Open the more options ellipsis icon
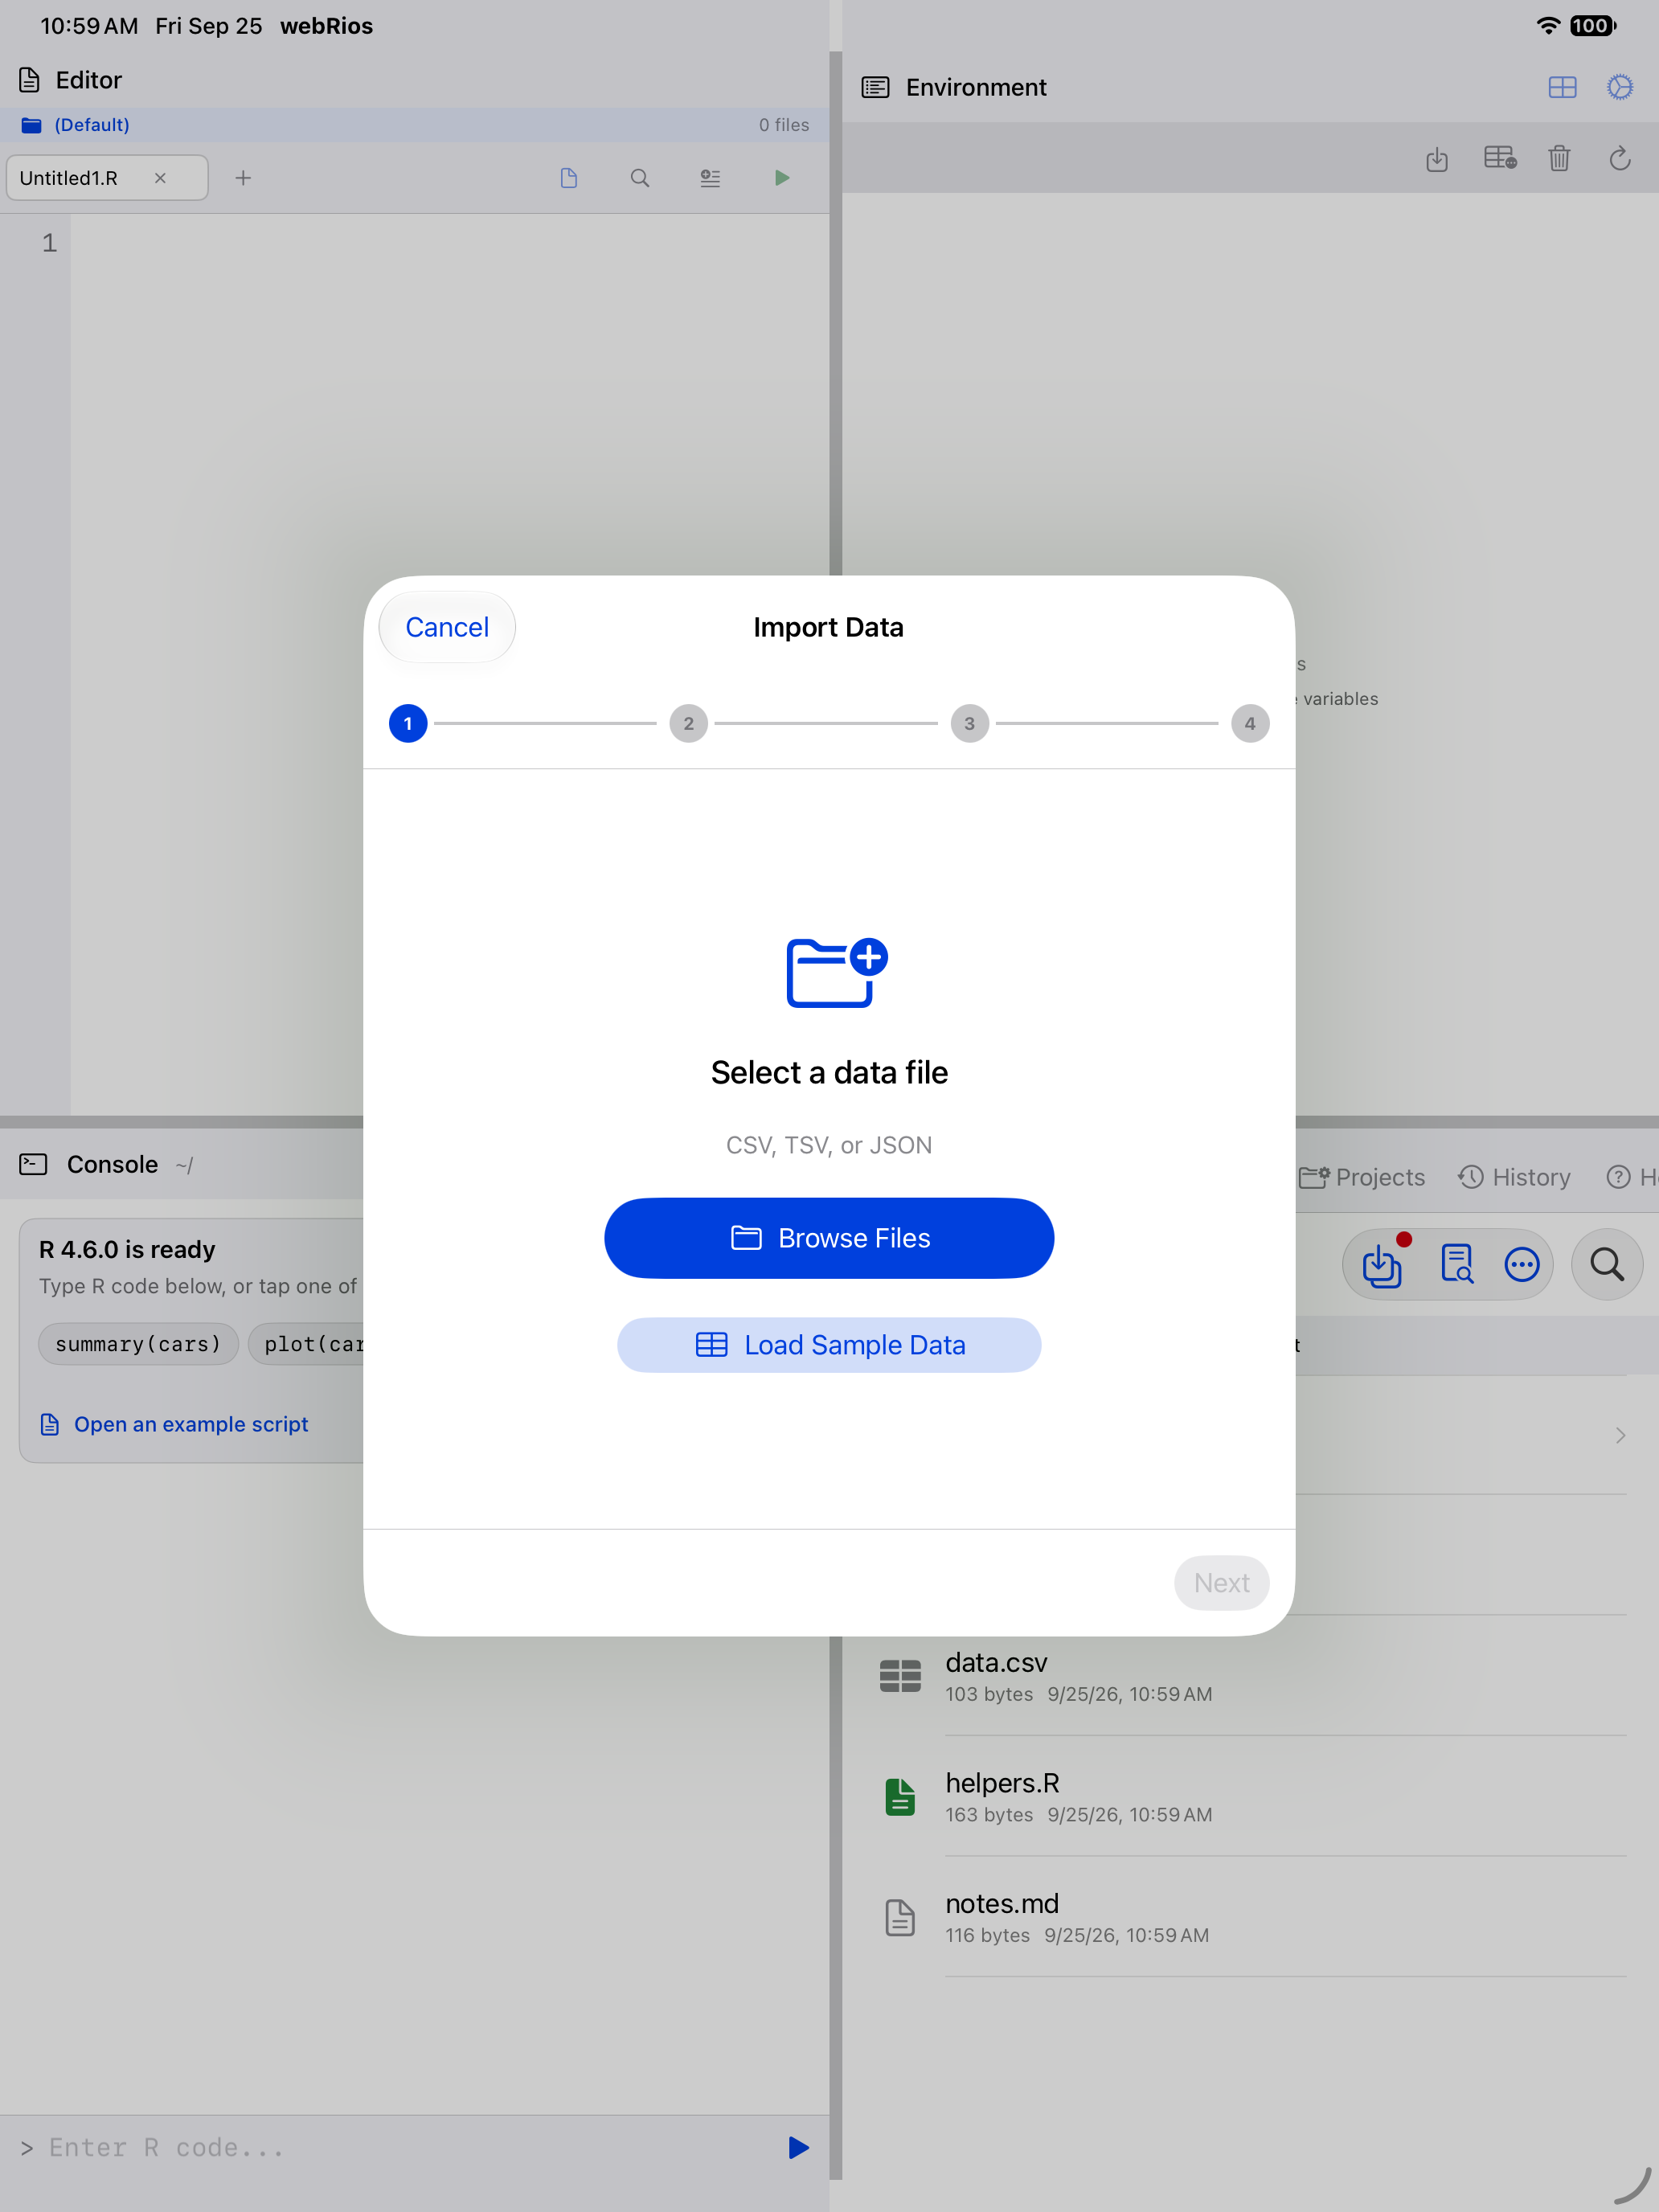The height and width of the screenshot is (2212, 1659). (x=1522, y=1265)
